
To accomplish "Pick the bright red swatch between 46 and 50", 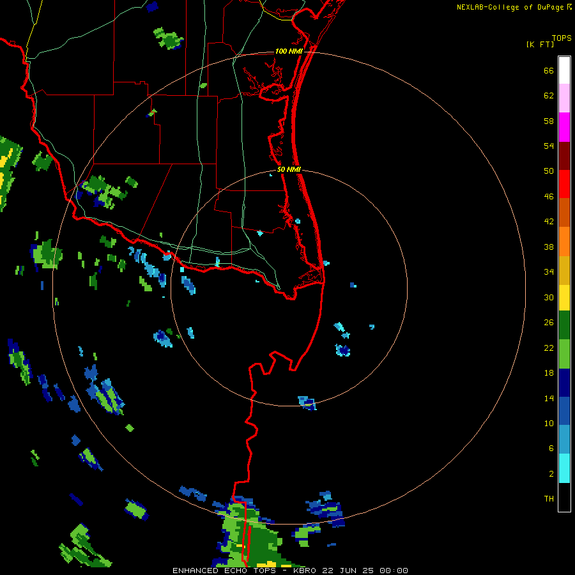I will [x=564, y=184].
